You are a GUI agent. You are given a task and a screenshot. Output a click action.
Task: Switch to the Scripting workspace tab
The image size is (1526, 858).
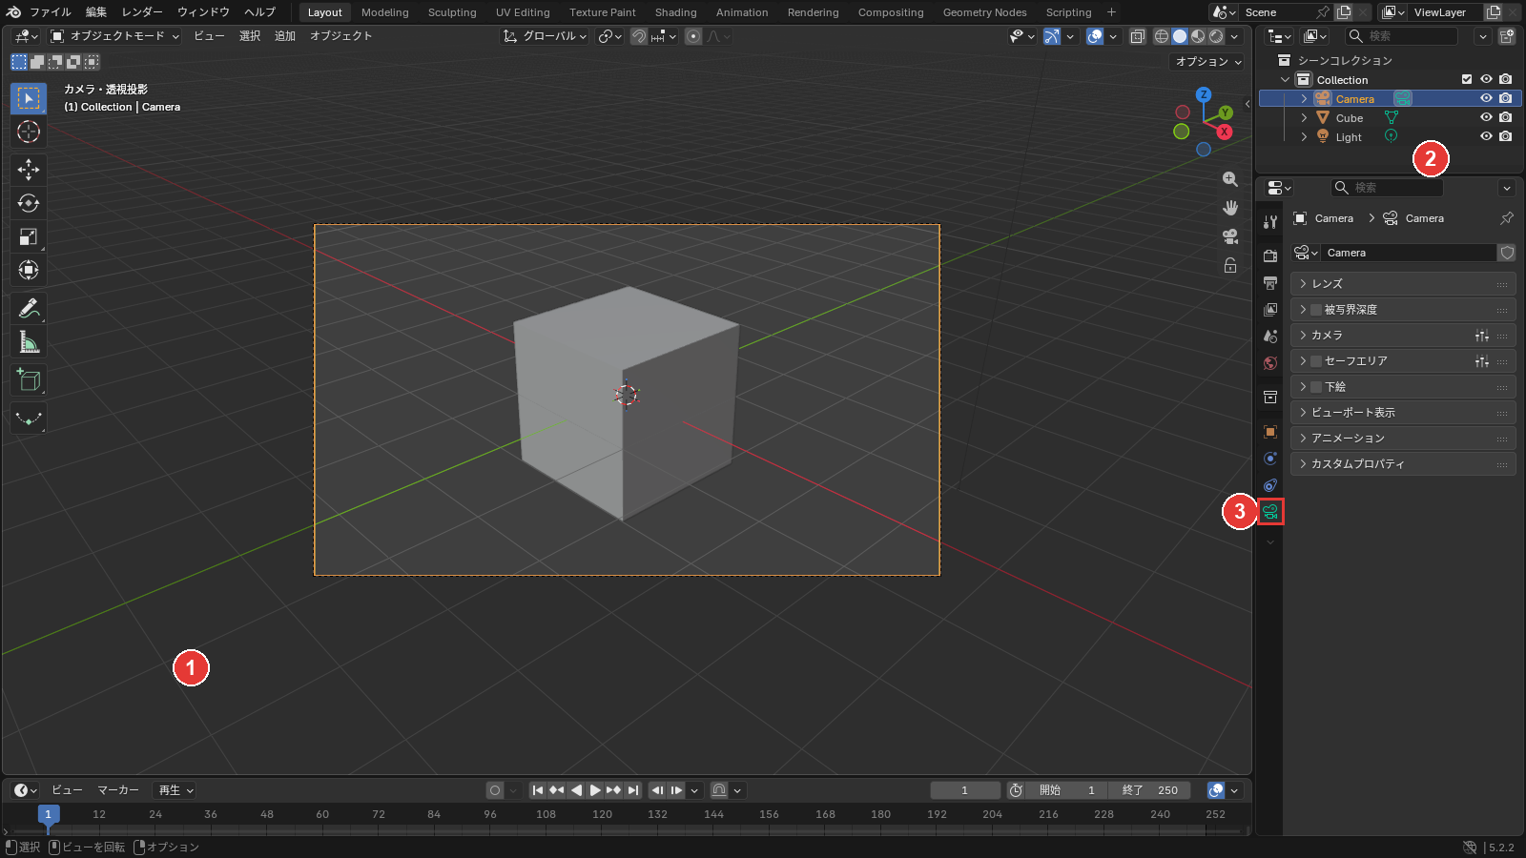click(x=1068, y=12)
